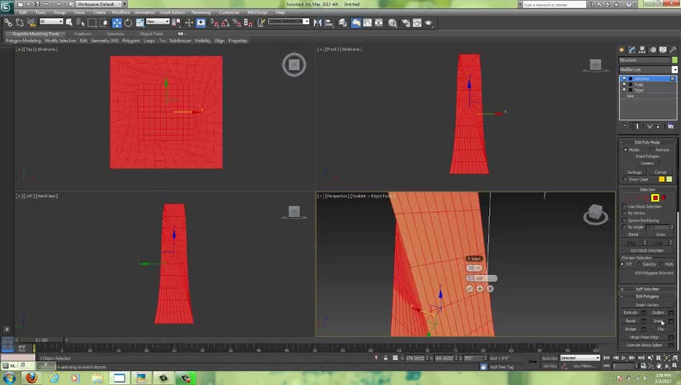
Task: Open the Modify command panel tab
Action: pyautogui.click(x=632, y=50)
